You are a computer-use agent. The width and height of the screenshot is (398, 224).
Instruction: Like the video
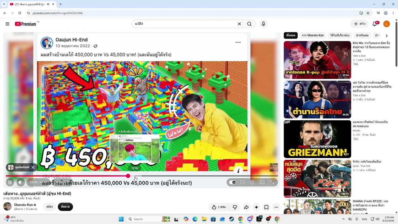219,207
